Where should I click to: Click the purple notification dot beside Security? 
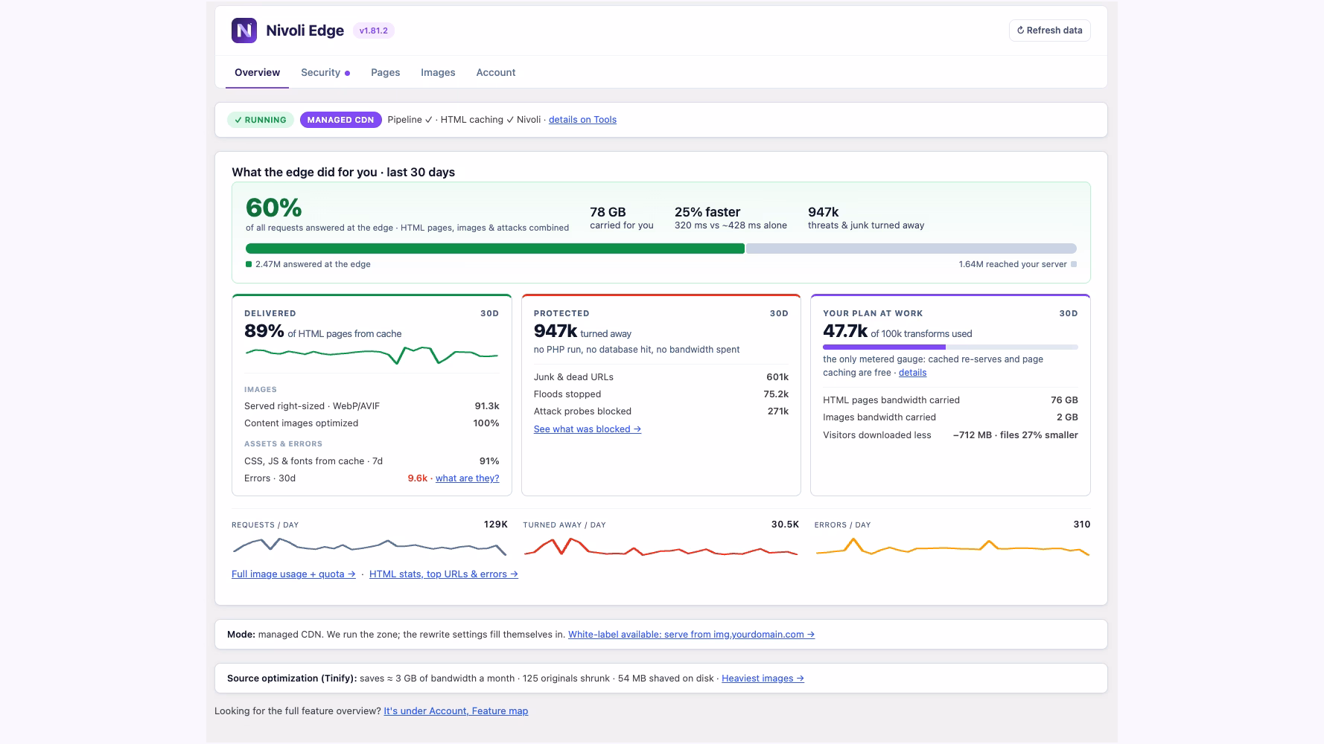click(x=347, y=73)
